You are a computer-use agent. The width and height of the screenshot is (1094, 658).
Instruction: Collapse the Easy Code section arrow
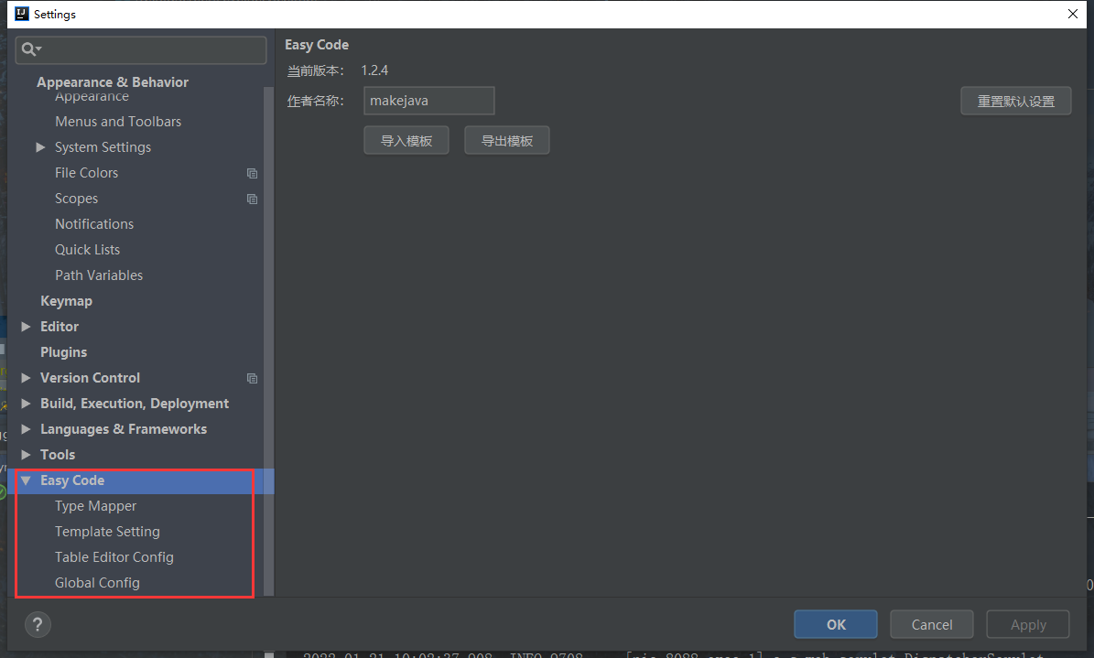(x=26, y=480)
